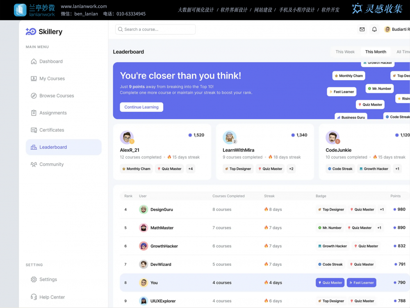Show DesignGuru's +1 extra badge
410x308 pixels.
click(x=382, y=209)
